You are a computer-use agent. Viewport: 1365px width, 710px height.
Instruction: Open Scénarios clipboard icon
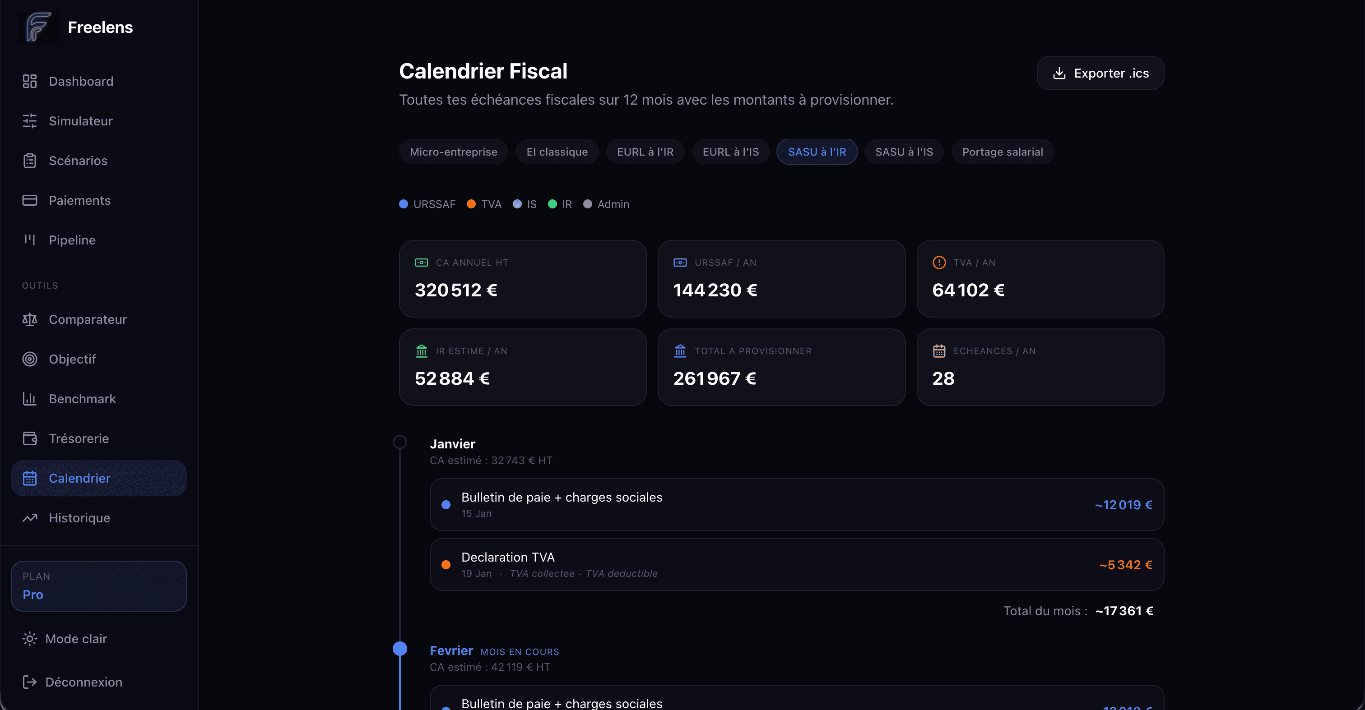tap(30, 161)
